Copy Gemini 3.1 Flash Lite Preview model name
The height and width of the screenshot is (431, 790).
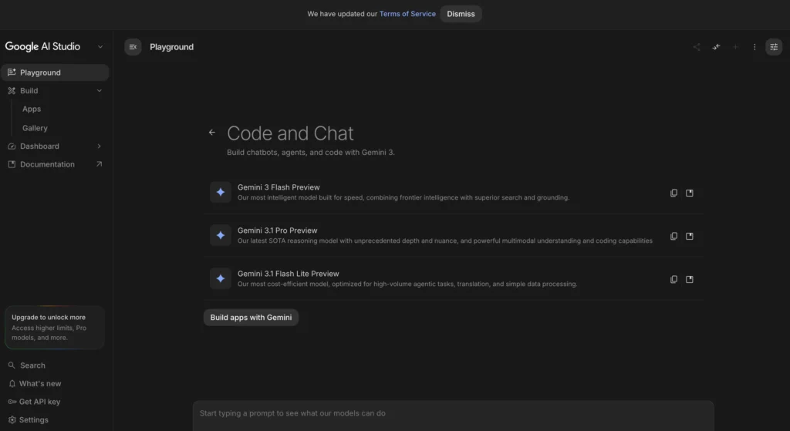pos(674,279)
